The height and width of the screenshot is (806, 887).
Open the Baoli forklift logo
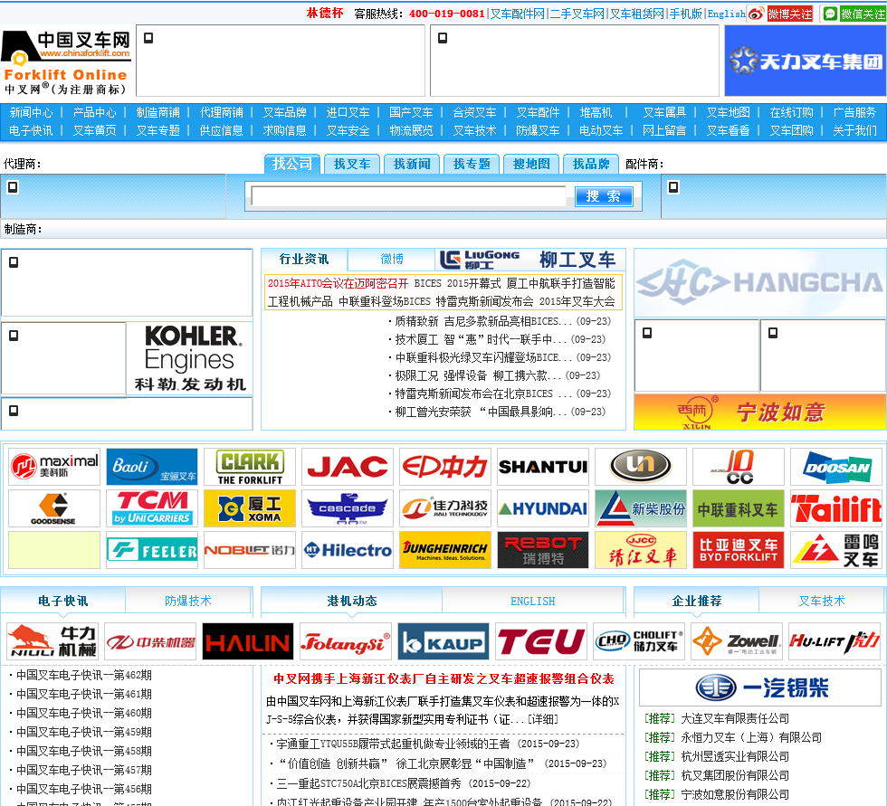tap(152, 467)
